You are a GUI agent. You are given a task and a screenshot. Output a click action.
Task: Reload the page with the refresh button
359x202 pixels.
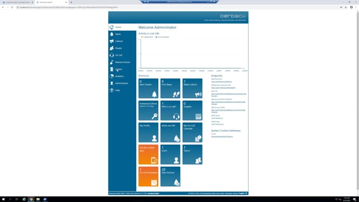(x=12, y=7)
